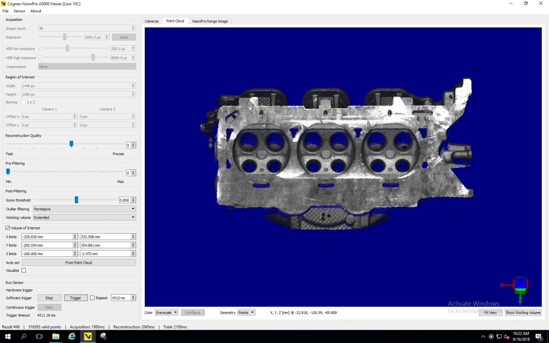The width and height of the screenshot is (549, 343).
Task: Open File Explorer from the taskbar
Action: pyautogui.click(x=55, y=337)
